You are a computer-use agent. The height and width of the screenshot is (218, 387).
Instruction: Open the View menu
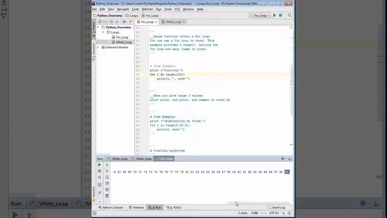111,9
